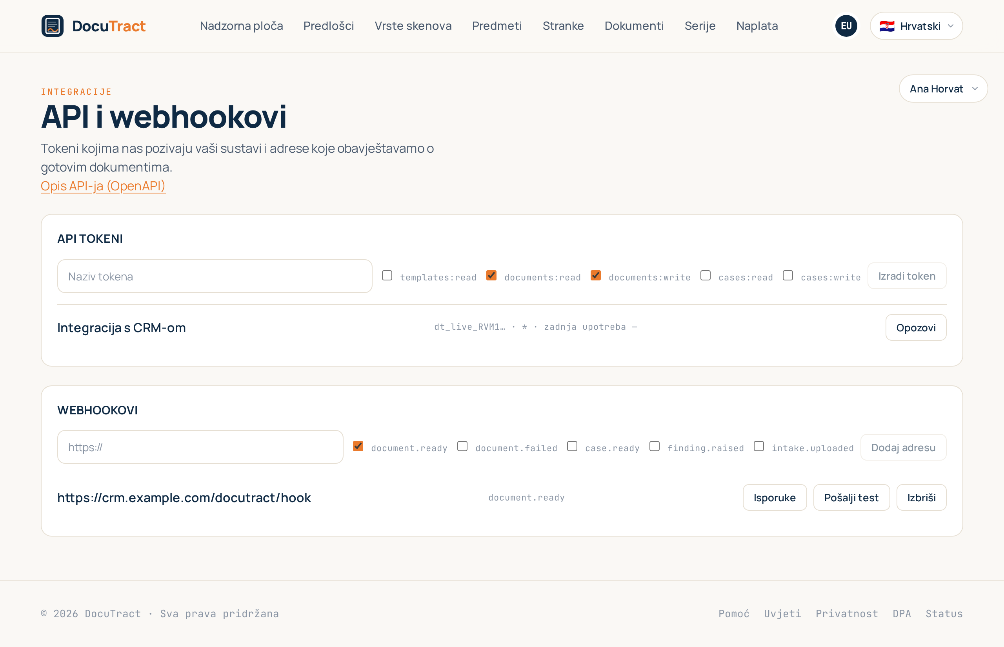Open the Hrvatski language dropdown

tap(916, 26)
